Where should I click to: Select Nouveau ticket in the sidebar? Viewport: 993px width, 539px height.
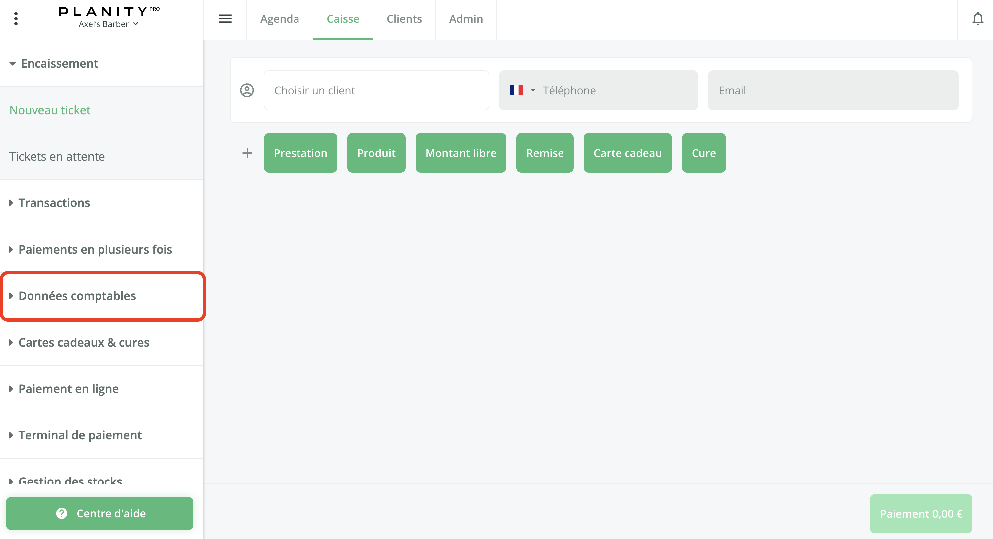[x=49, y=110]
